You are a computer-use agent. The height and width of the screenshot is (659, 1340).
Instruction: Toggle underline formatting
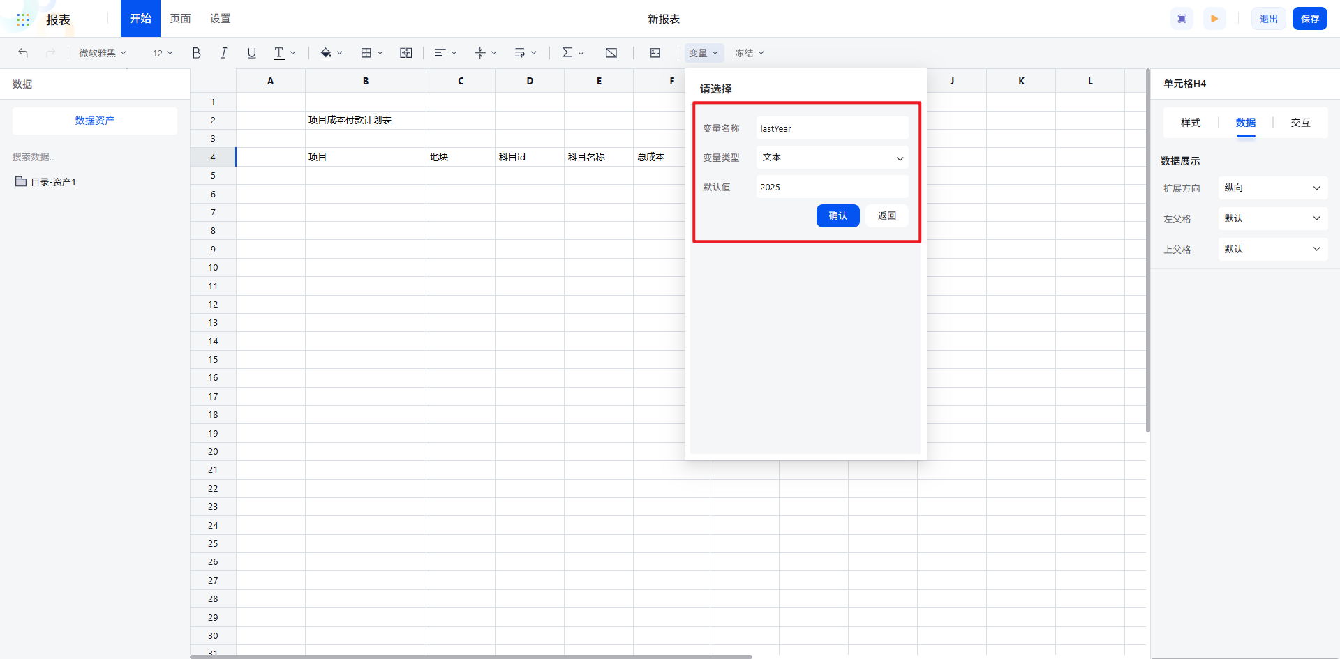[x=251, y=53]
